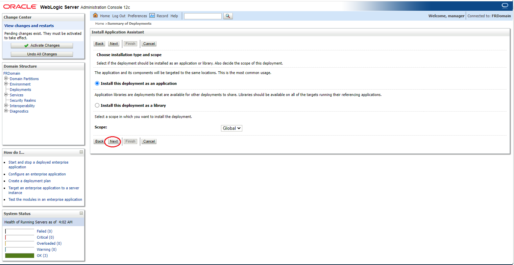Viewport: 514px width, 265px height.
Task: Click the Install Application Assistant heading
Action: tap(118, 32)
